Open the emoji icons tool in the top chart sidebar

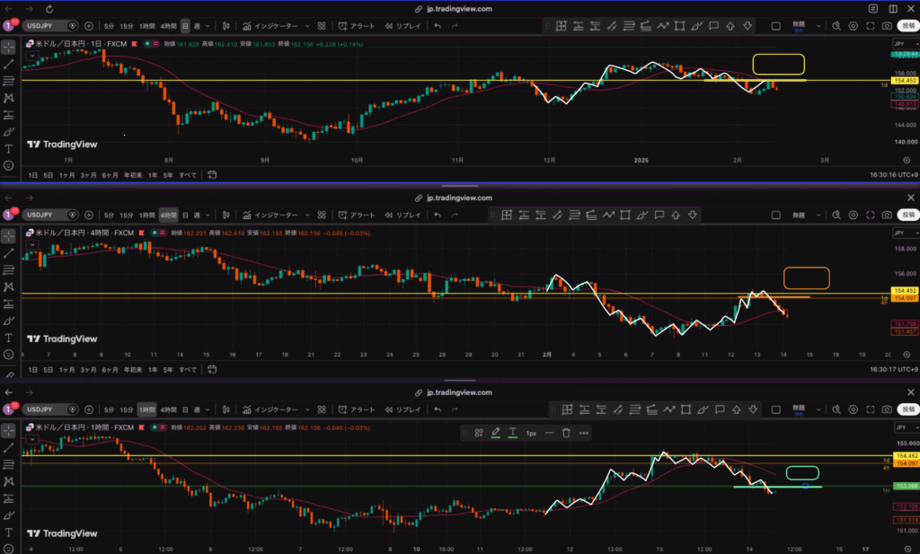coord(9,165)
